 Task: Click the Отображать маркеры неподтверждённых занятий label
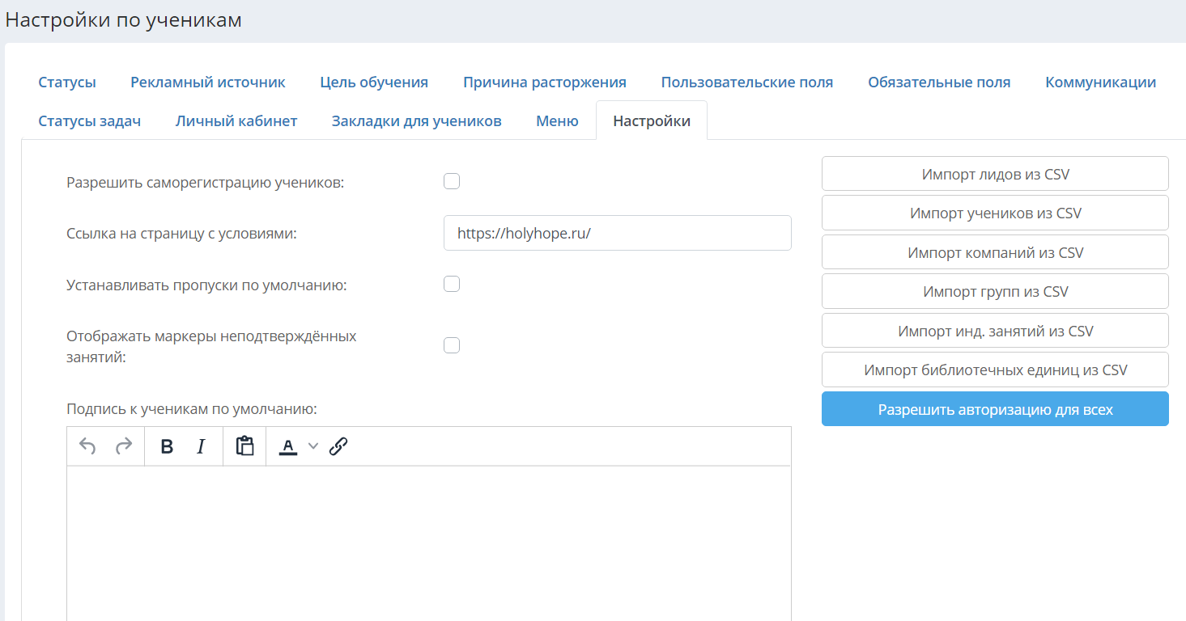[211, 346]
